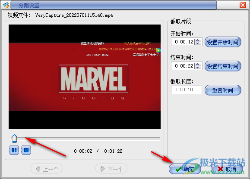Click the file name VeryCapture_20220701115140.mp4
The width and height of the screenshot is (250, 179).
coord(74,15)
